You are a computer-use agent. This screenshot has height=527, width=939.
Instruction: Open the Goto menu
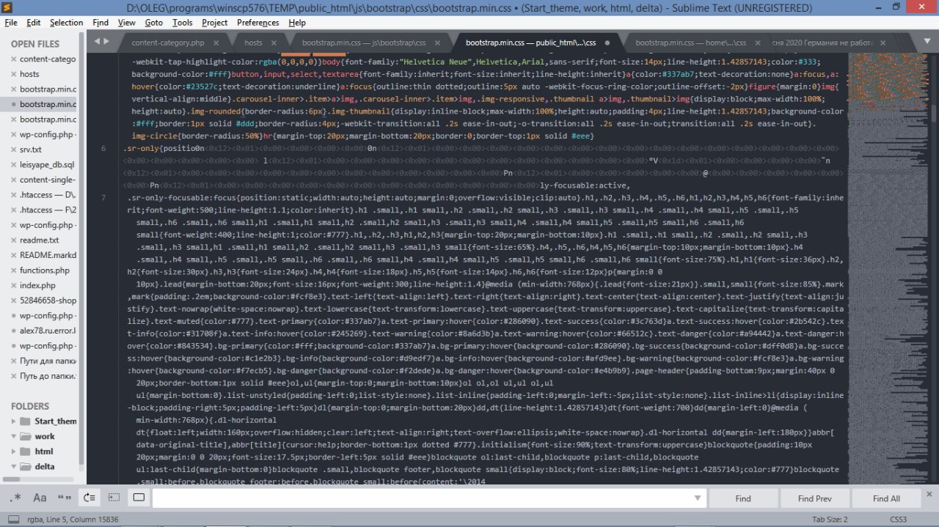coord(153,23)
